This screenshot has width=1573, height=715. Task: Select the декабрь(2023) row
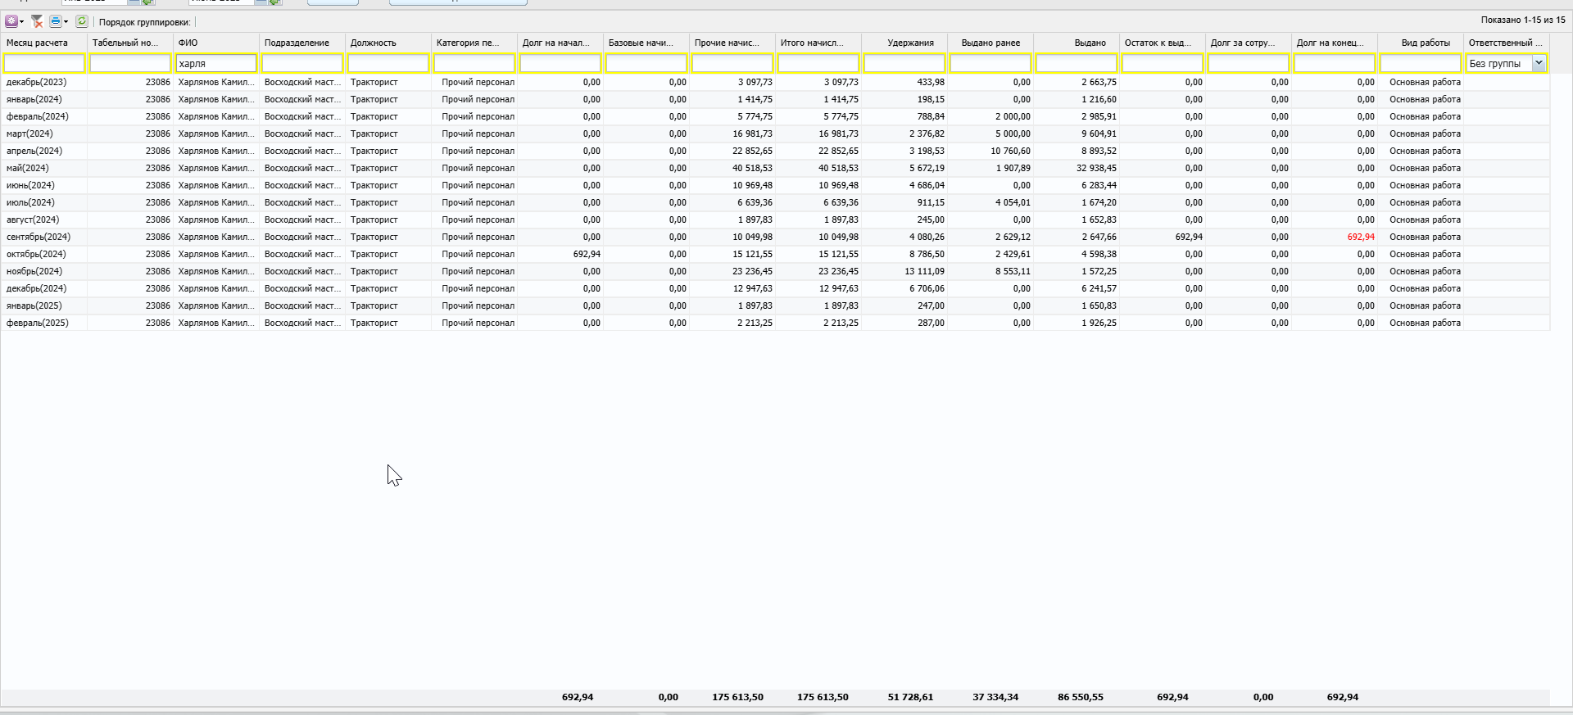point(775,82)
